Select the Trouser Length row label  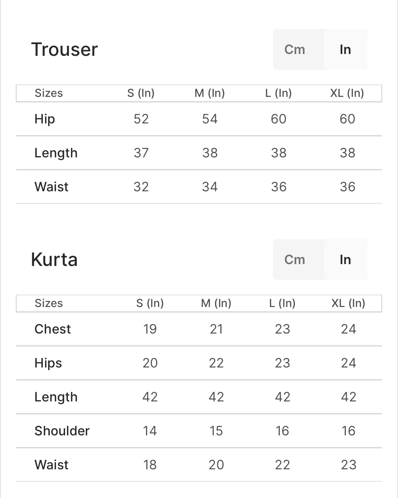(56, 153)
